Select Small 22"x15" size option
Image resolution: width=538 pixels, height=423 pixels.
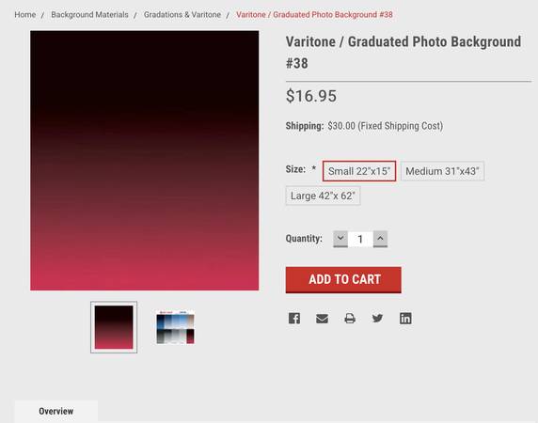click(359, 171)
